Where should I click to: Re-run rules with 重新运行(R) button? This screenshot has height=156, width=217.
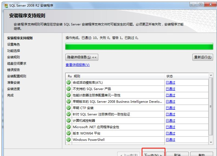click(203, 57)
